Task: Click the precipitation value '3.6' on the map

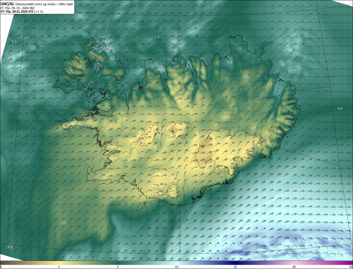Action: 63,222
